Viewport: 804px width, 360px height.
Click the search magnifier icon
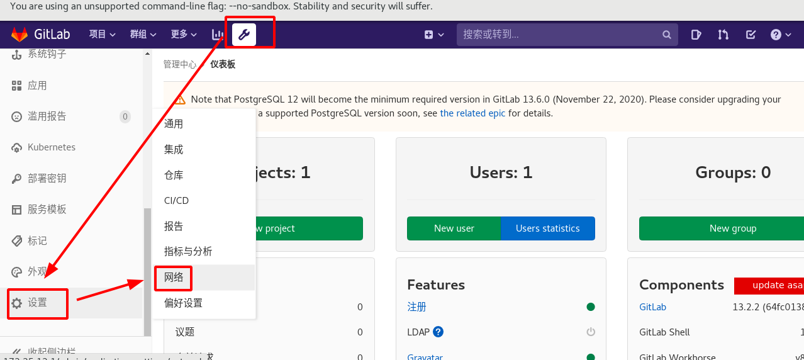pyautogui.click(x=667, y=35)
